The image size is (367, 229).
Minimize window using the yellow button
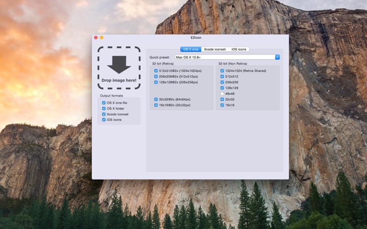coord(101,38)
